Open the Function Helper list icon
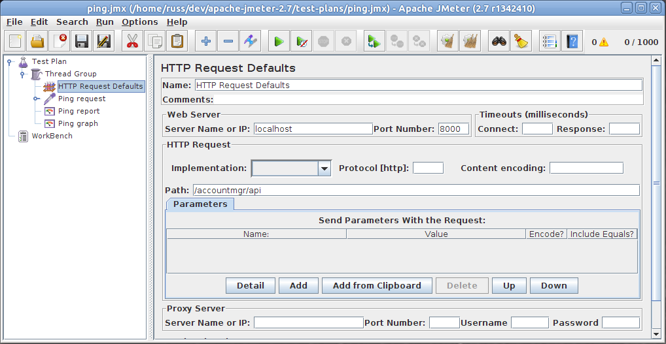The height and width of the screenshot is (344, 666). (550, 41)
